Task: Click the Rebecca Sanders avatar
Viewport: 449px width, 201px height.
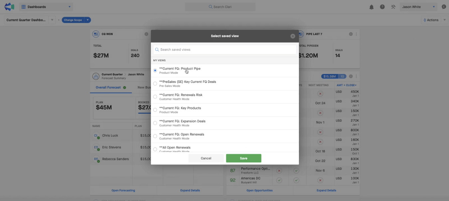Action: [x=96, y=159]
